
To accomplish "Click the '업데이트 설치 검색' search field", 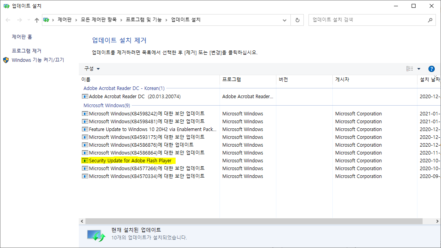I will (368, 20).
